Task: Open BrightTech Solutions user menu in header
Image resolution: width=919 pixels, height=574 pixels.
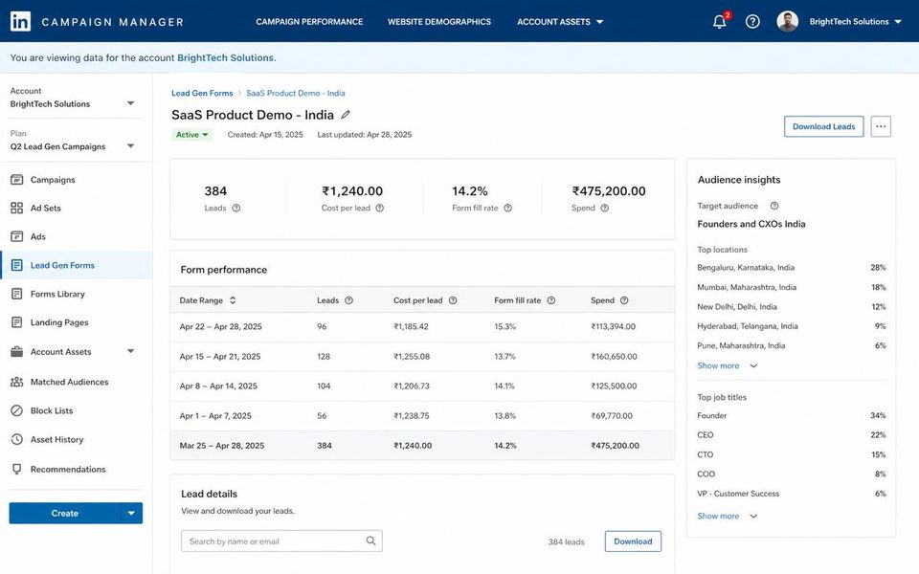Action: pos(855,22)
